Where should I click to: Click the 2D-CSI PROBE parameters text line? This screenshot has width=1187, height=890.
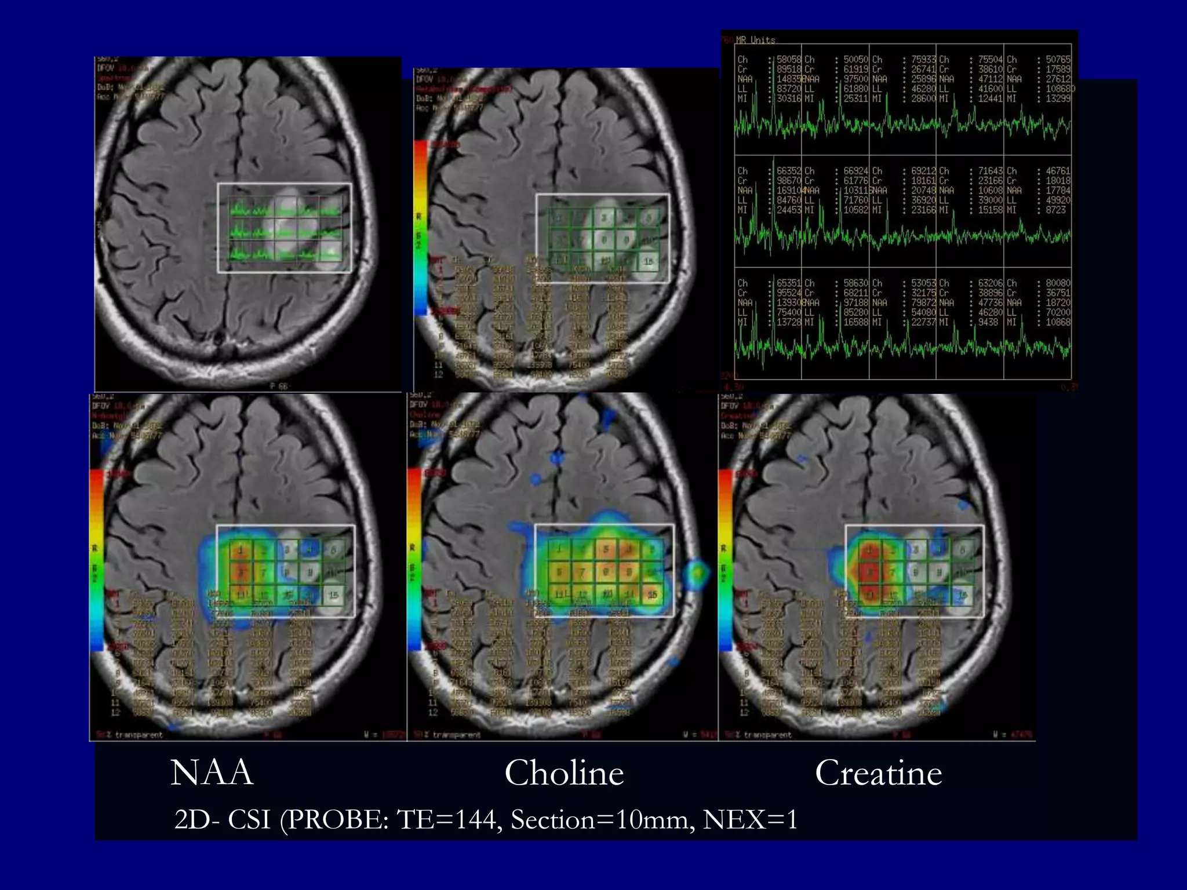(x=486, y=819)
